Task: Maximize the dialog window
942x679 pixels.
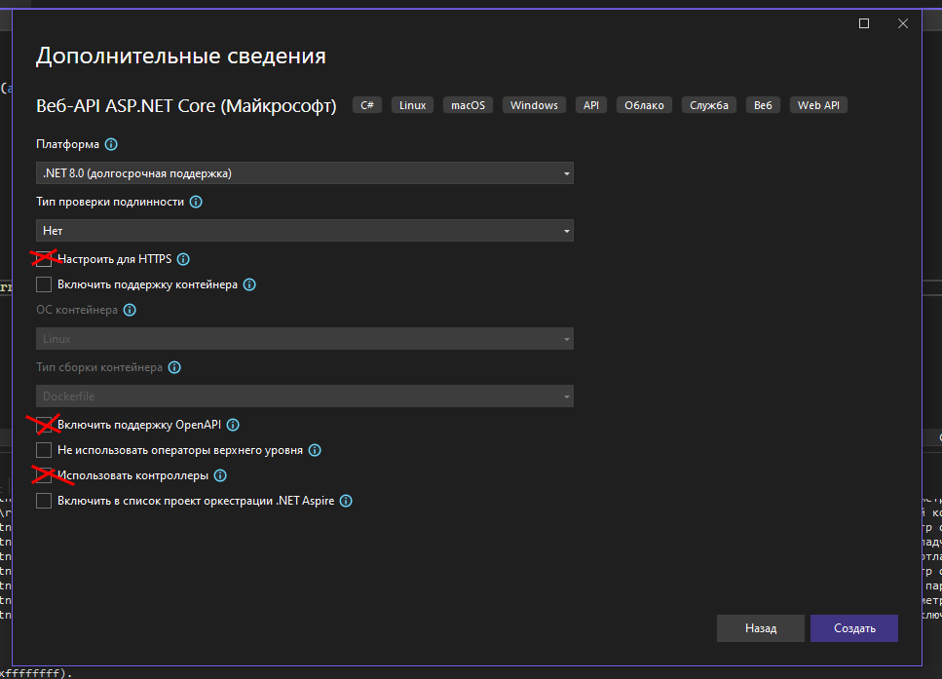Action: point(864,23)
